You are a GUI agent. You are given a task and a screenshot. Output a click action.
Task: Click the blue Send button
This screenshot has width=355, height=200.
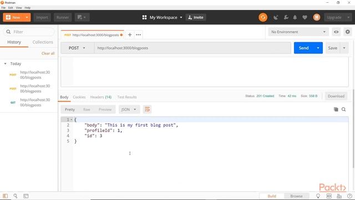tap(303, 48)
